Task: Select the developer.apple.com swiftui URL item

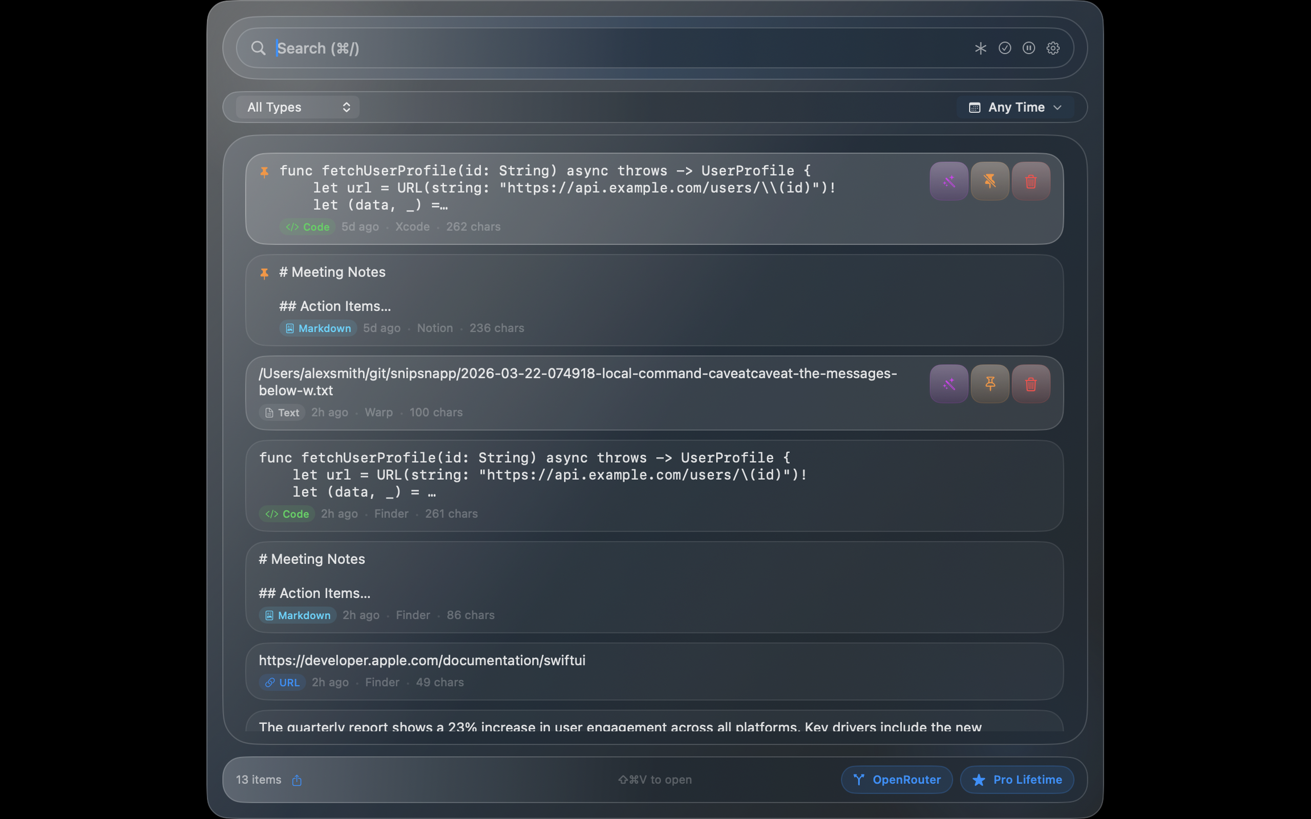Action: pyautogui.click(x=654, y=672)
